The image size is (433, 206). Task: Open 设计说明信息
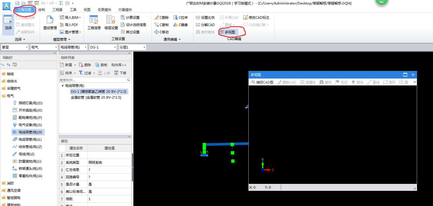(x=134, y=25)
